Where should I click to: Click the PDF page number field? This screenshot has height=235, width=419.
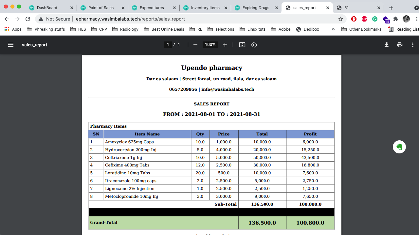point(168,45)
